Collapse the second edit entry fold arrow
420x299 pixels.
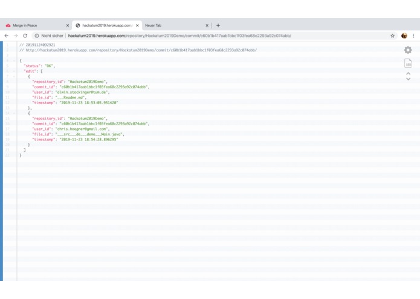coord(14,113)
